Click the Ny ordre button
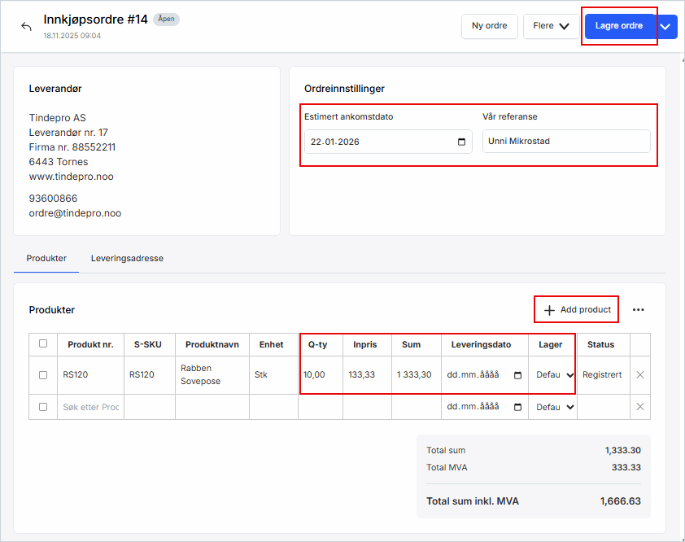This screenshot has width=685, height=542. click(489, 26)
